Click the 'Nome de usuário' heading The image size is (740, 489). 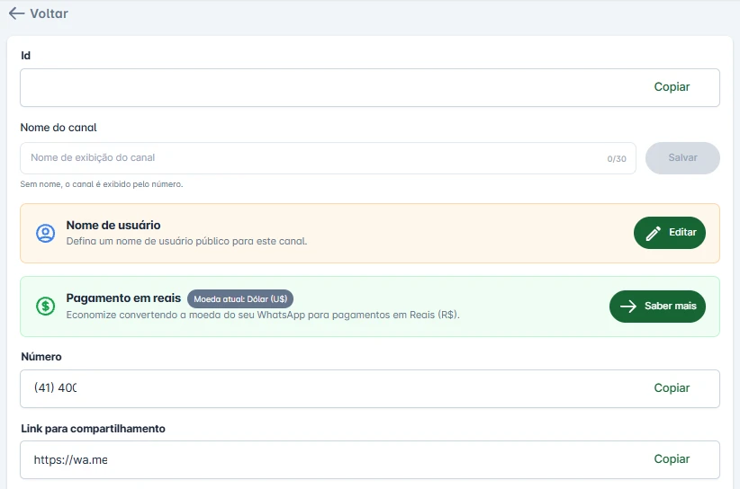point(113,226)
